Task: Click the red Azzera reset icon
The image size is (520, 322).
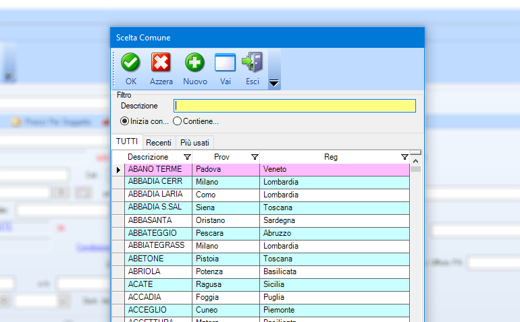Action: 161,63
